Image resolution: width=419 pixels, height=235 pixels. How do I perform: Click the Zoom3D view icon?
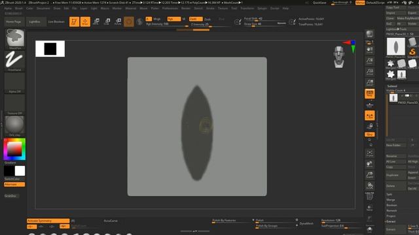(369, 175)
